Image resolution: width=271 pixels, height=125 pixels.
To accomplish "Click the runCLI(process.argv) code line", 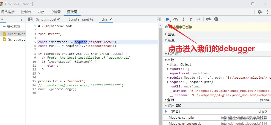I will click(x=57, y=89).
